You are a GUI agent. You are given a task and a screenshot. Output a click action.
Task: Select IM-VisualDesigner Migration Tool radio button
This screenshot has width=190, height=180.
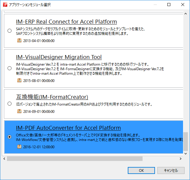pyautogui.click(x=9, y=68)
